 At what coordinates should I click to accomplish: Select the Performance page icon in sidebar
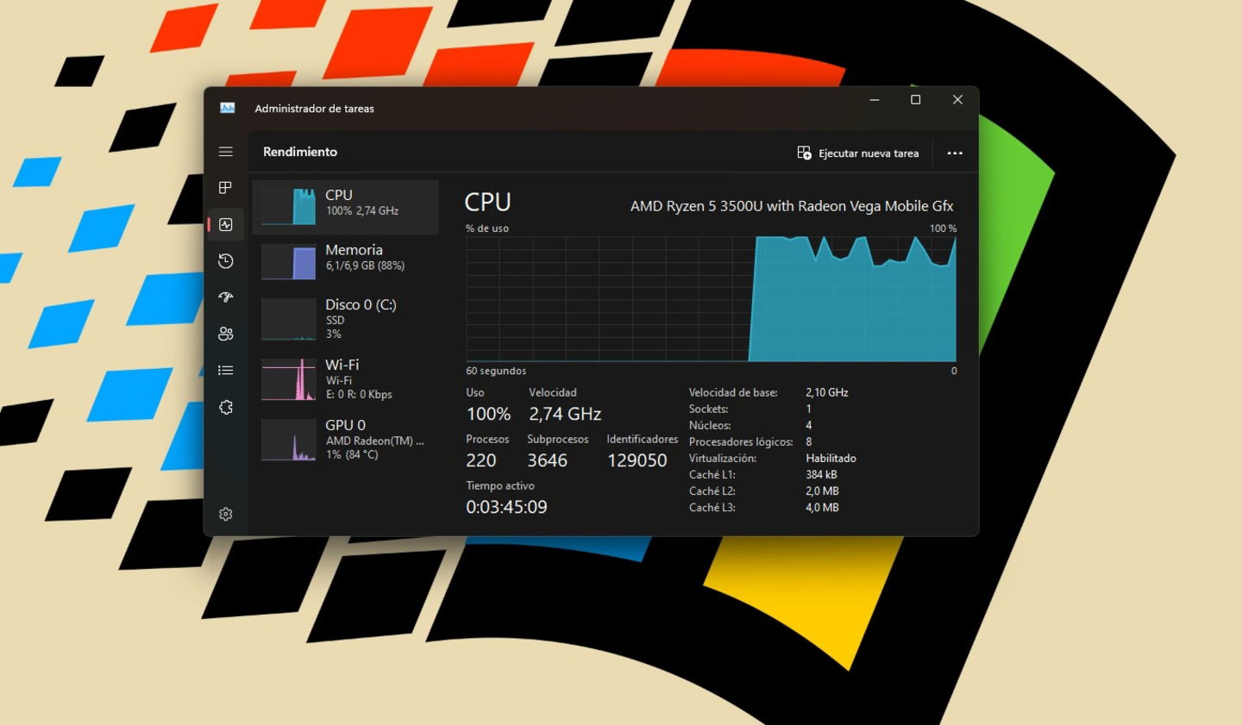coord(226,225)
